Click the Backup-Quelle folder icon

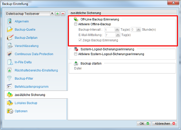tap(10, 30)
